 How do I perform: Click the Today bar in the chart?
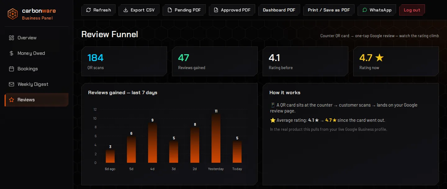pos(237,152)
